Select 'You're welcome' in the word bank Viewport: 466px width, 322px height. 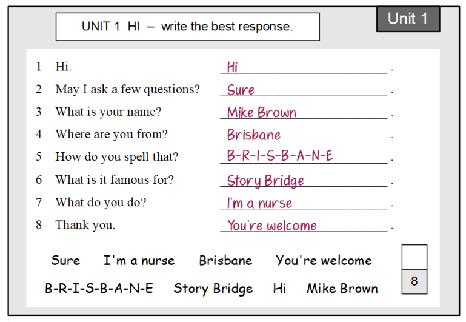click(324, 261)
